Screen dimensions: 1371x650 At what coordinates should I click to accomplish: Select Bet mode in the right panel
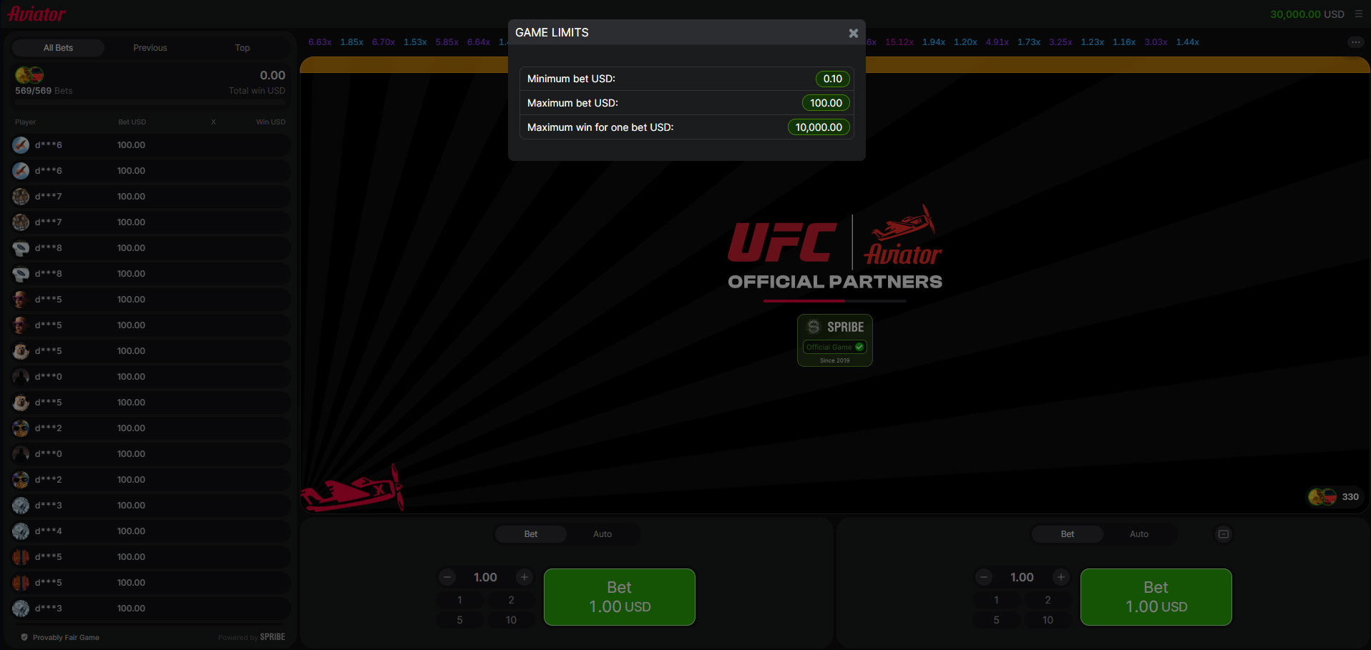1067,534
